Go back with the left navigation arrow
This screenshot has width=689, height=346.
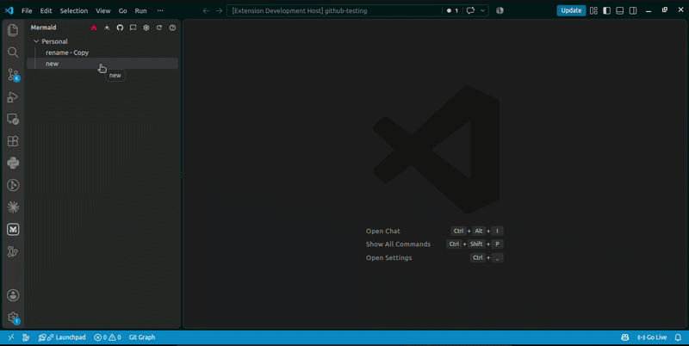(x=206, y=10)
